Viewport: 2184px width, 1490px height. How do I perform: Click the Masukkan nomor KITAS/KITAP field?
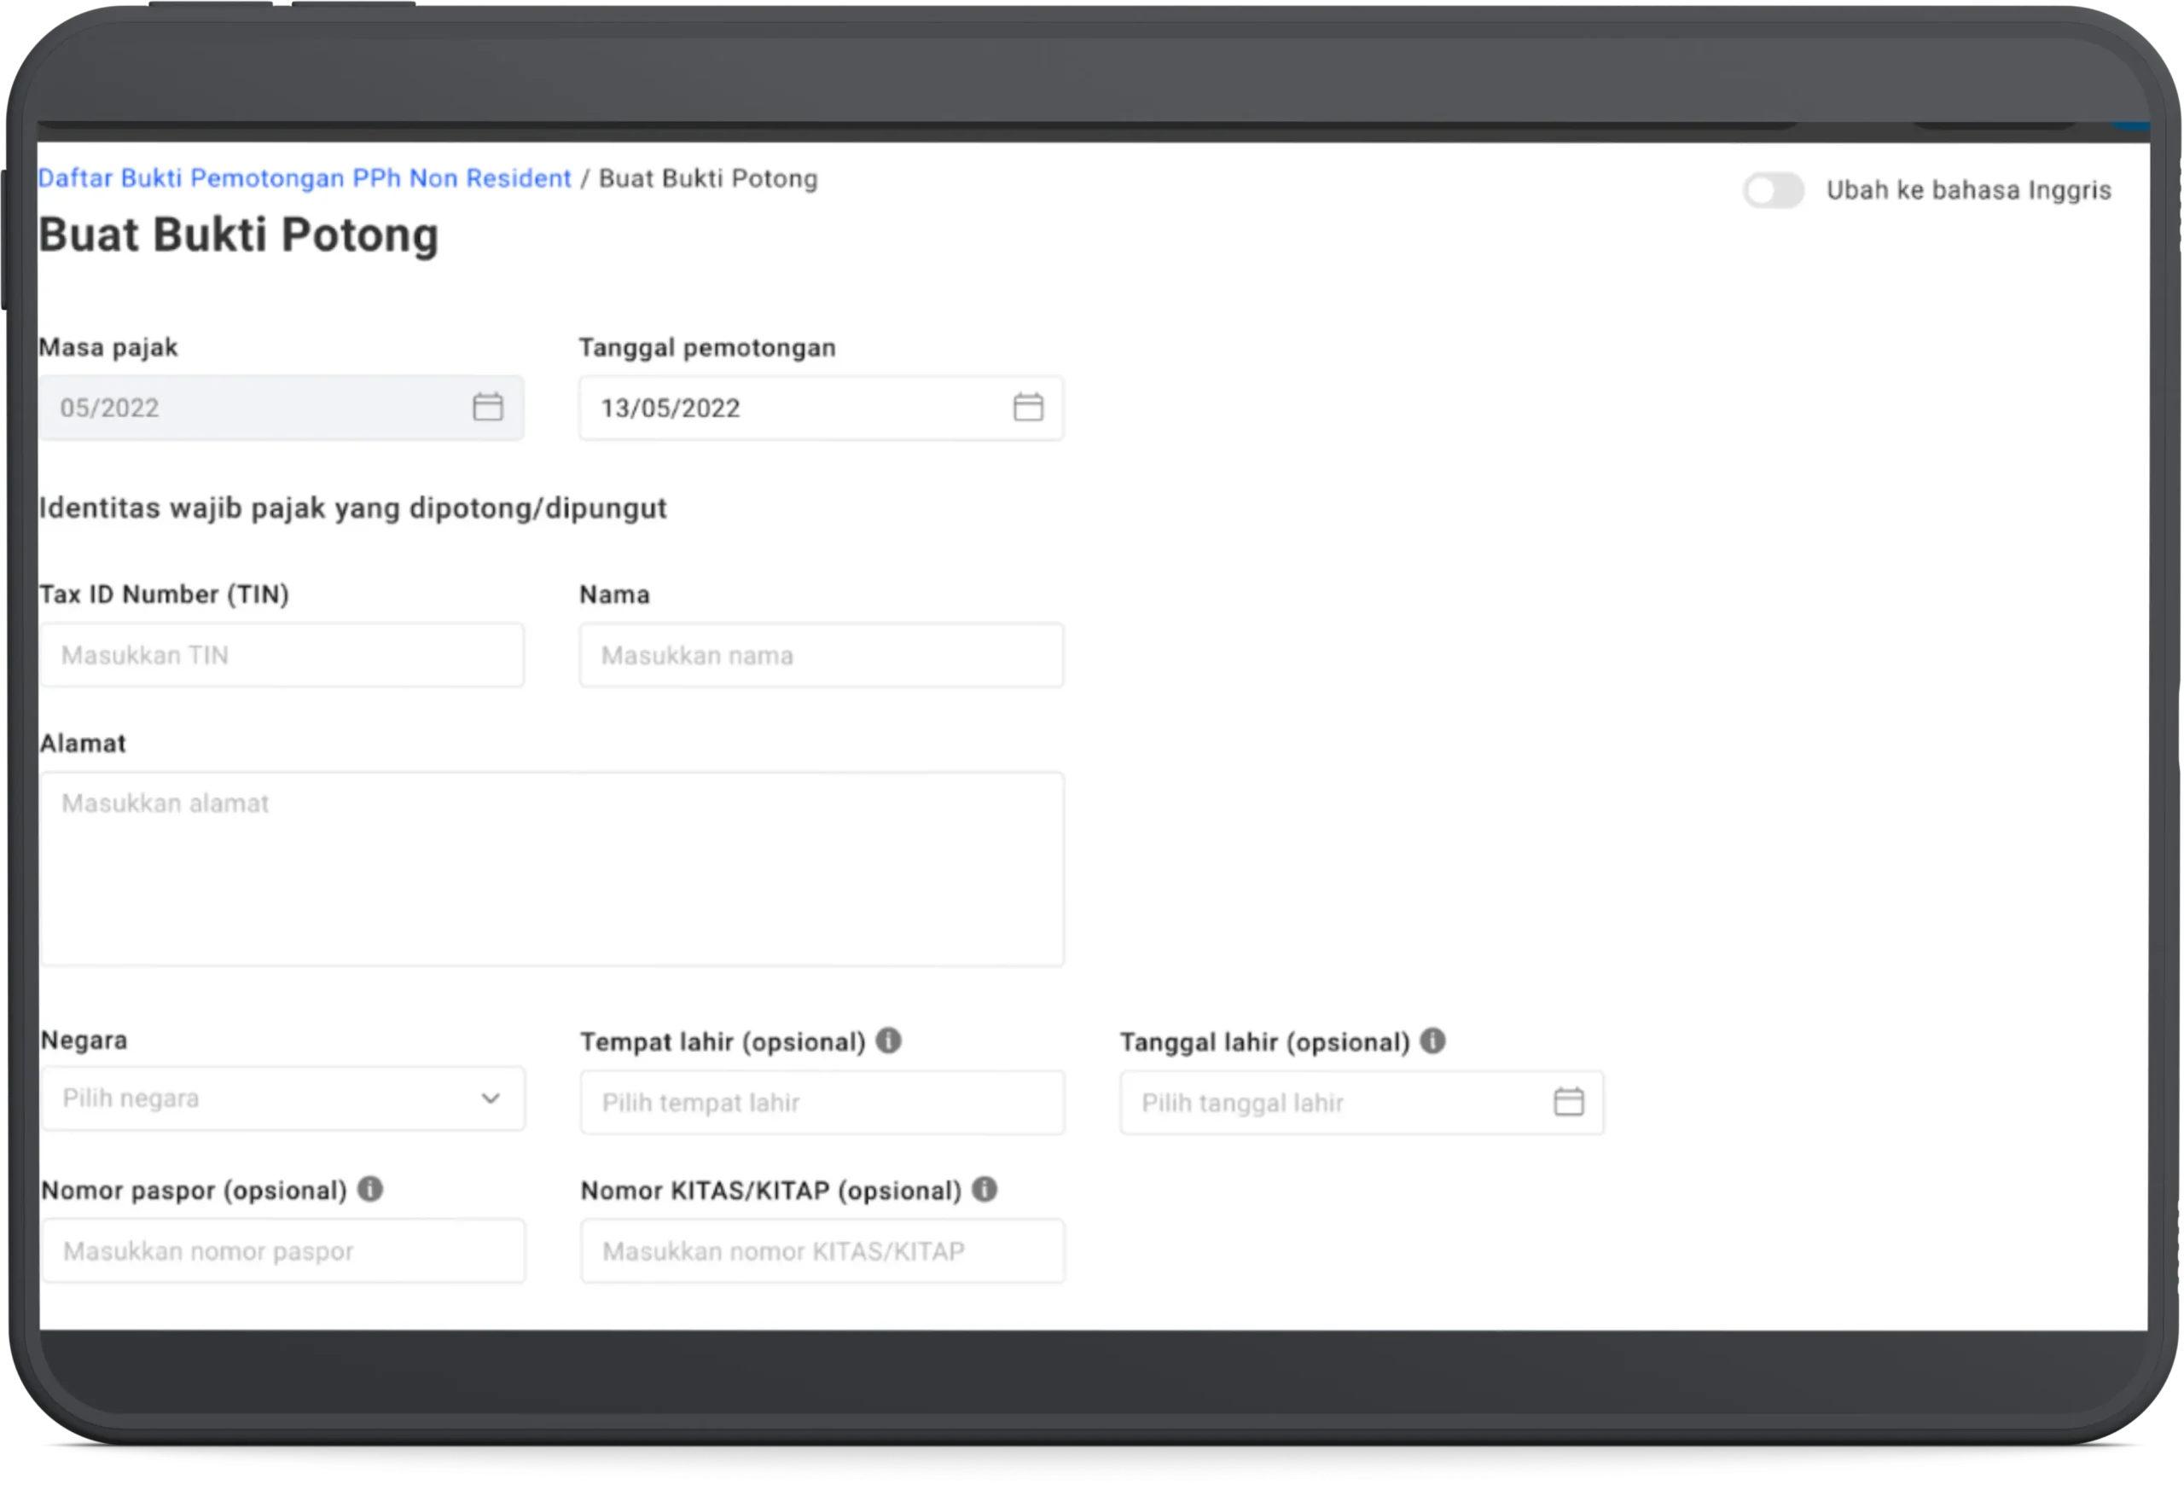point(822,1250)
